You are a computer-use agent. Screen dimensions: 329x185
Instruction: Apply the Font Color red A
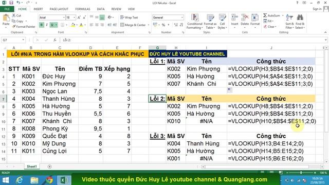point(81,25)
